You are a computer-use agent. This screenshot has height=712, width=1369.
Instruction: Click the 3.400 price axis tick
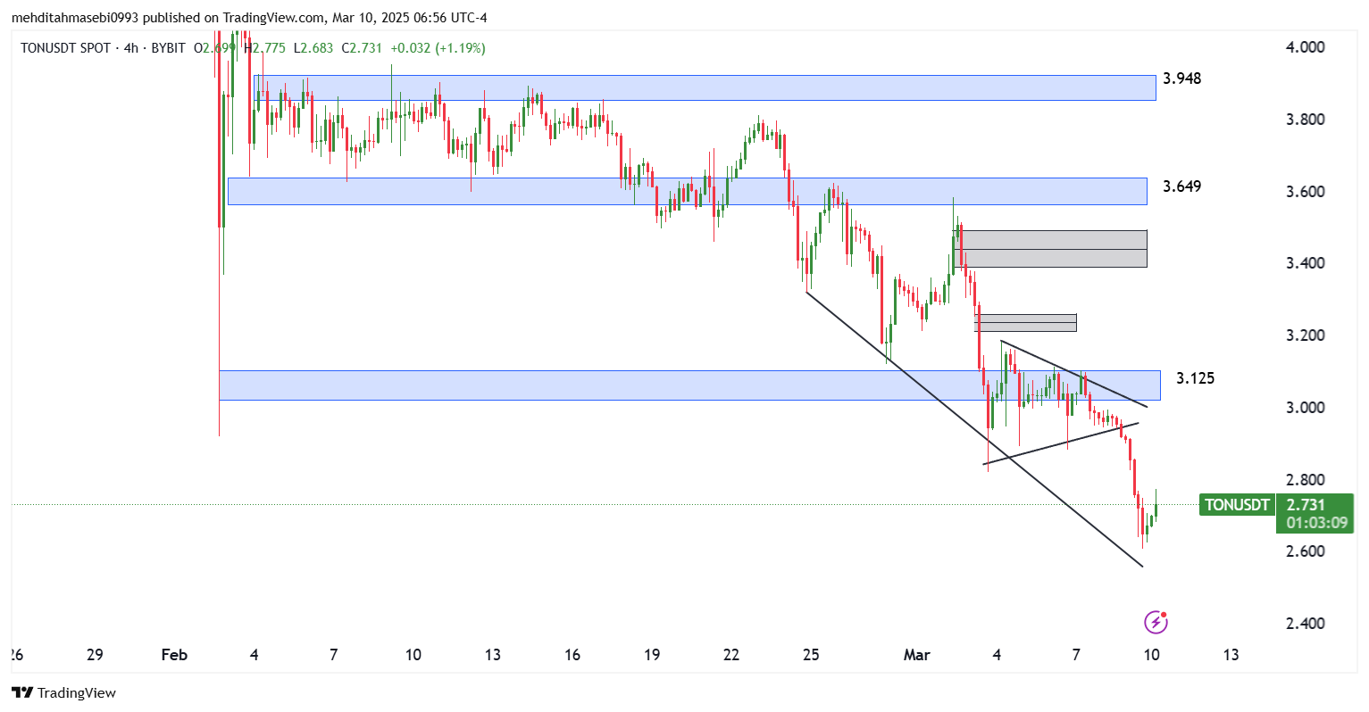[1305, 263]
